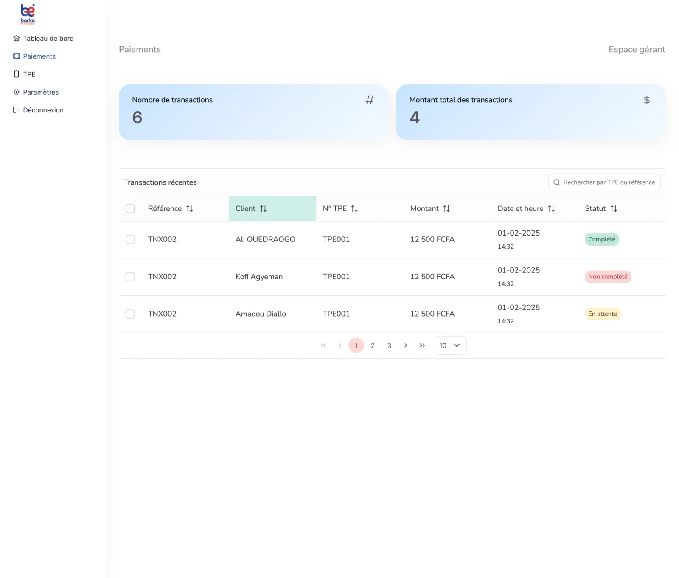This screenshot has width=679, height=578.
Task: Open the rows-per-page dropdown showing 10
Action: point(450,345)
